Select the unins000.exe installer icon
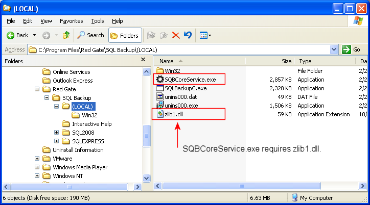 coord(159,106)
